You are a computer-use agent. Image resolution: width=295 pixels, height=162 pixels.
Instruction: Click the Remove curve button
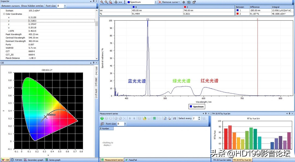(169, 2)
